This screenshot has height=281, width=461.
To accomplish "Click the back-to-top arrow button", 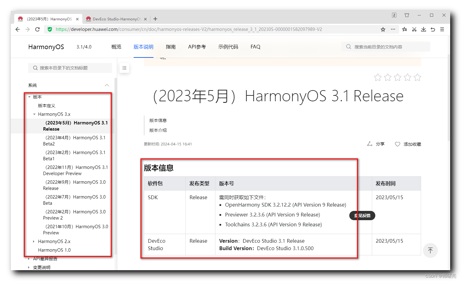I will (x=430, y=250).
